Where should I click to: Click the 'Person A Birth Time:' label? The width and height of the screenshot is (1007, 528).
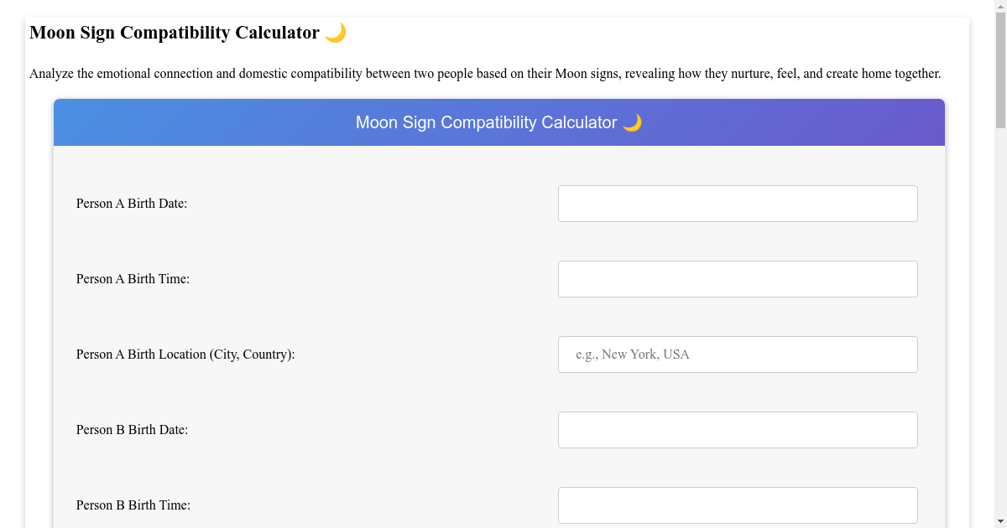133,278
